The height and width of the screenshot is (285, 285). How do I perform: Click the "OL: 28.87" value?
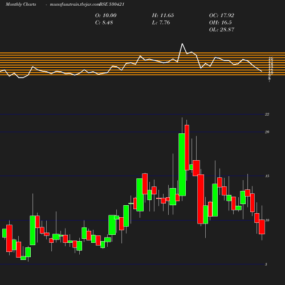(222, 30)
